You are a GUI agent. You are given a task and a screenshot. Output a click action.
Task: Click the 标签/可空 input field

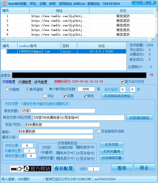click(x=63, y=125)
